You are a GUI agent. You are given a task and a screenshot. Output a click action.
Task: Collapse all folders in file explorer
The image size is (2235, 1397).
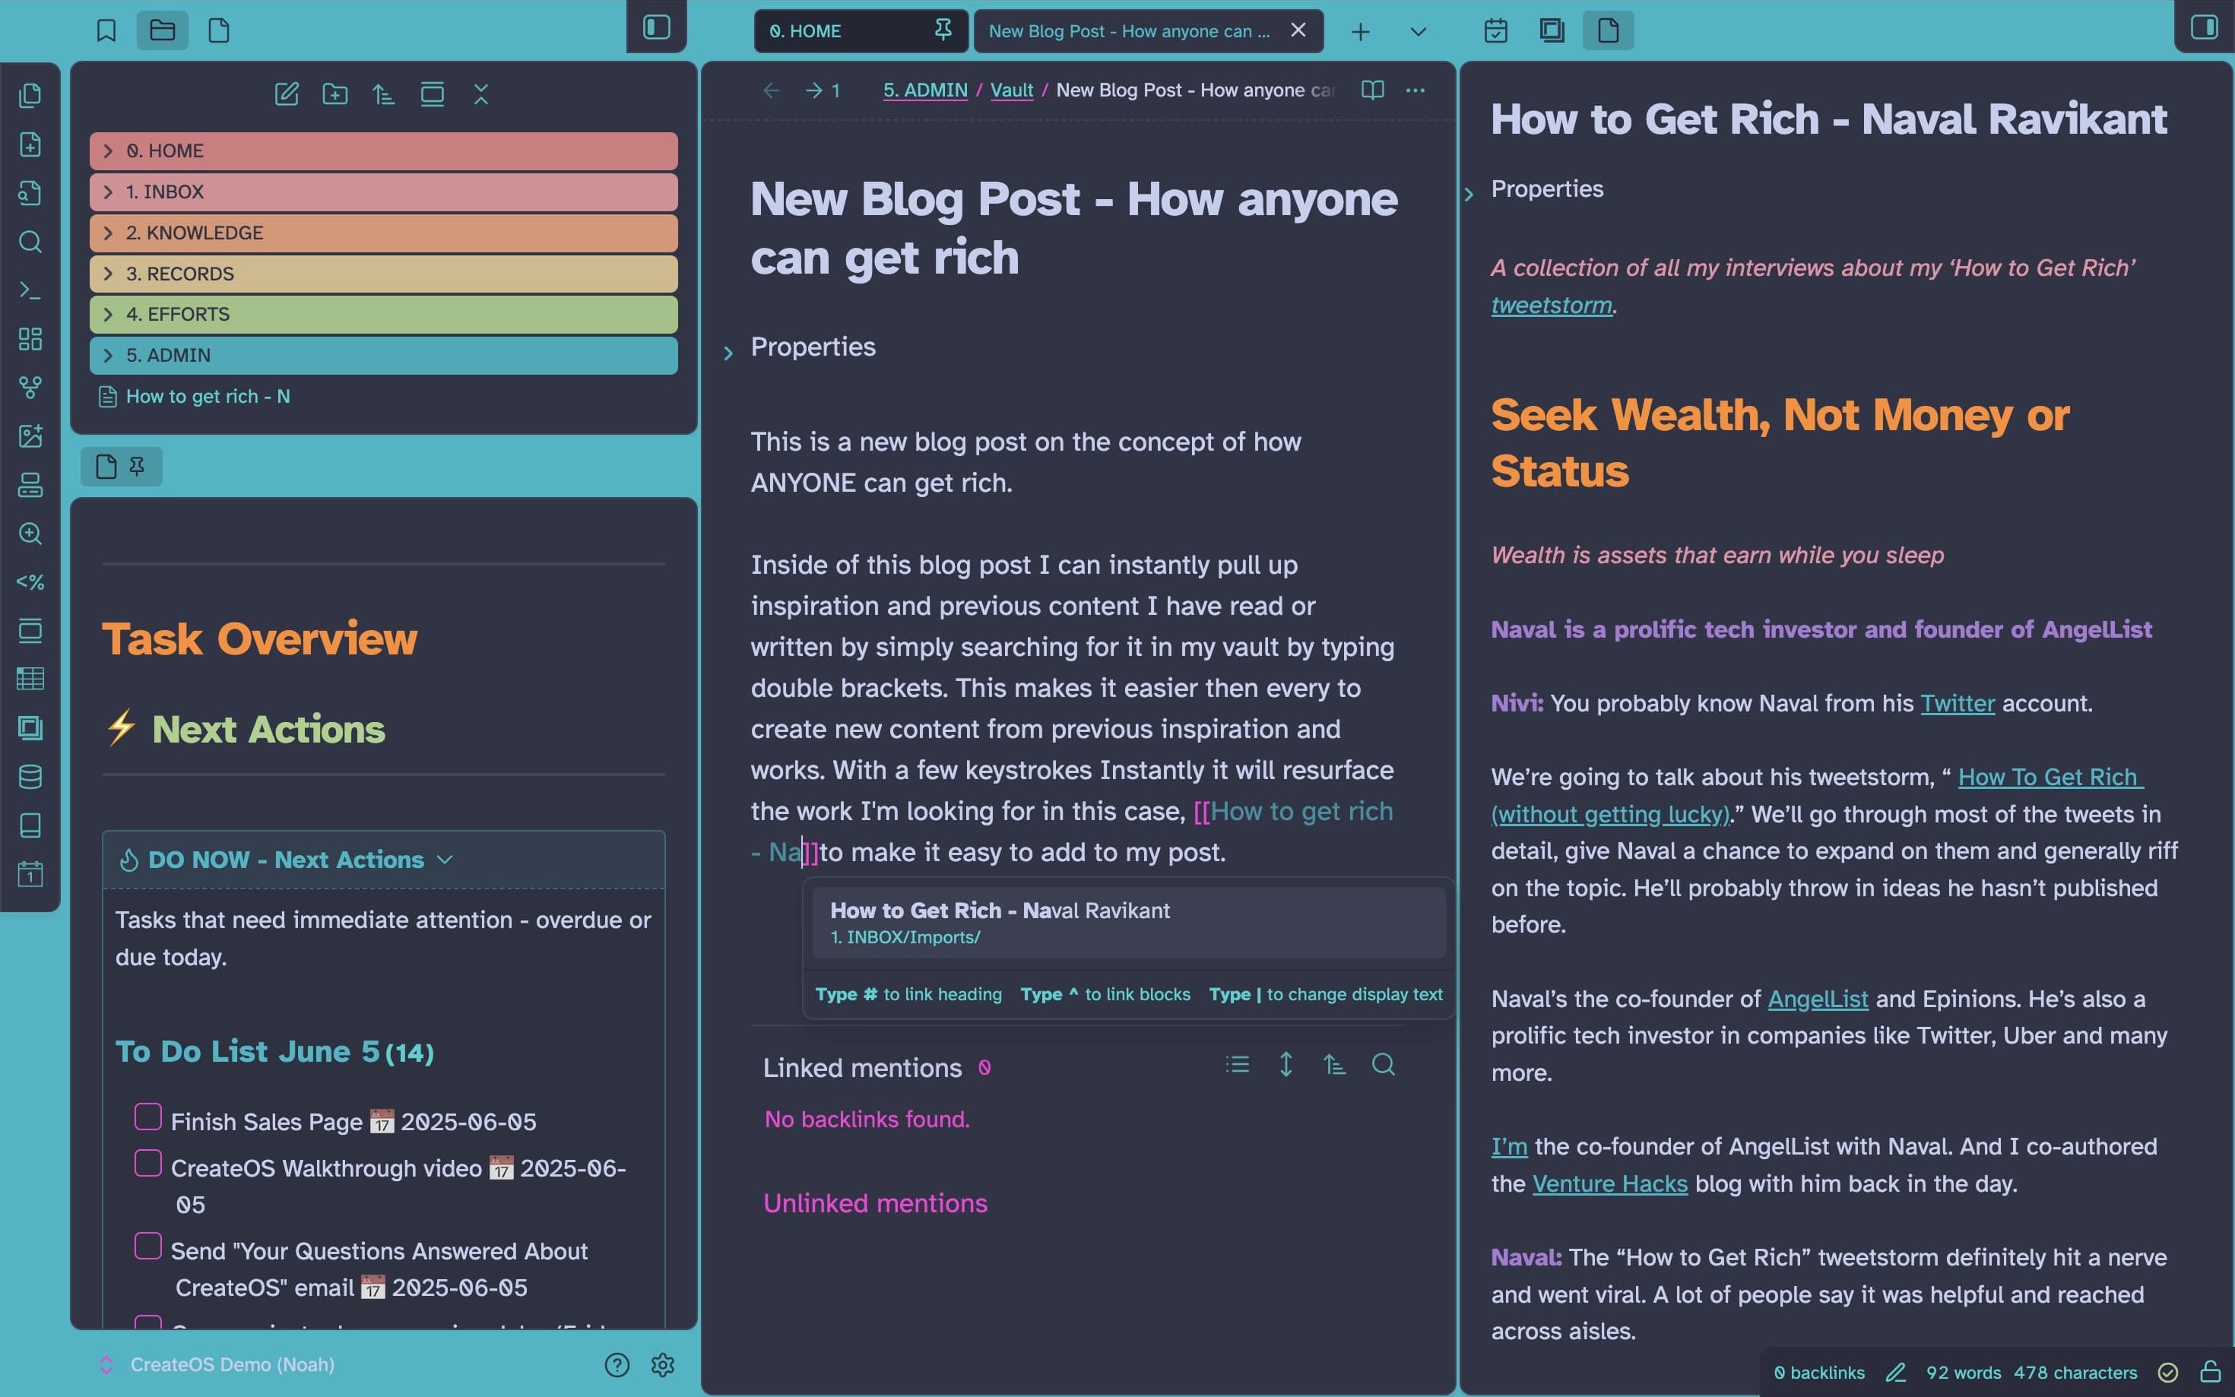click(x=480, y=93)
